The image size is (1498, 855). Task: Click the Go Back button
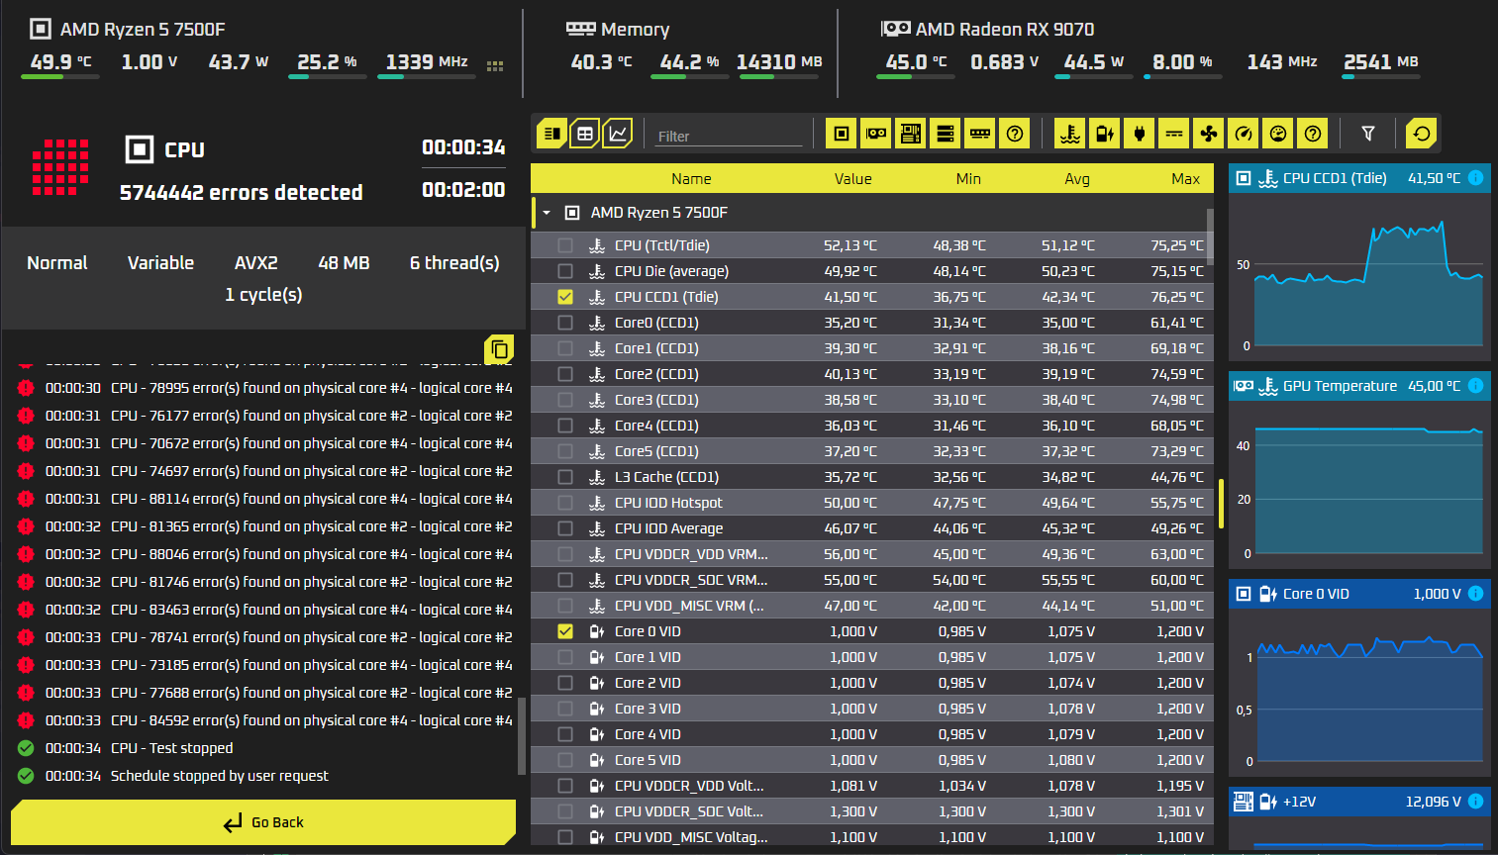(263, 822)
